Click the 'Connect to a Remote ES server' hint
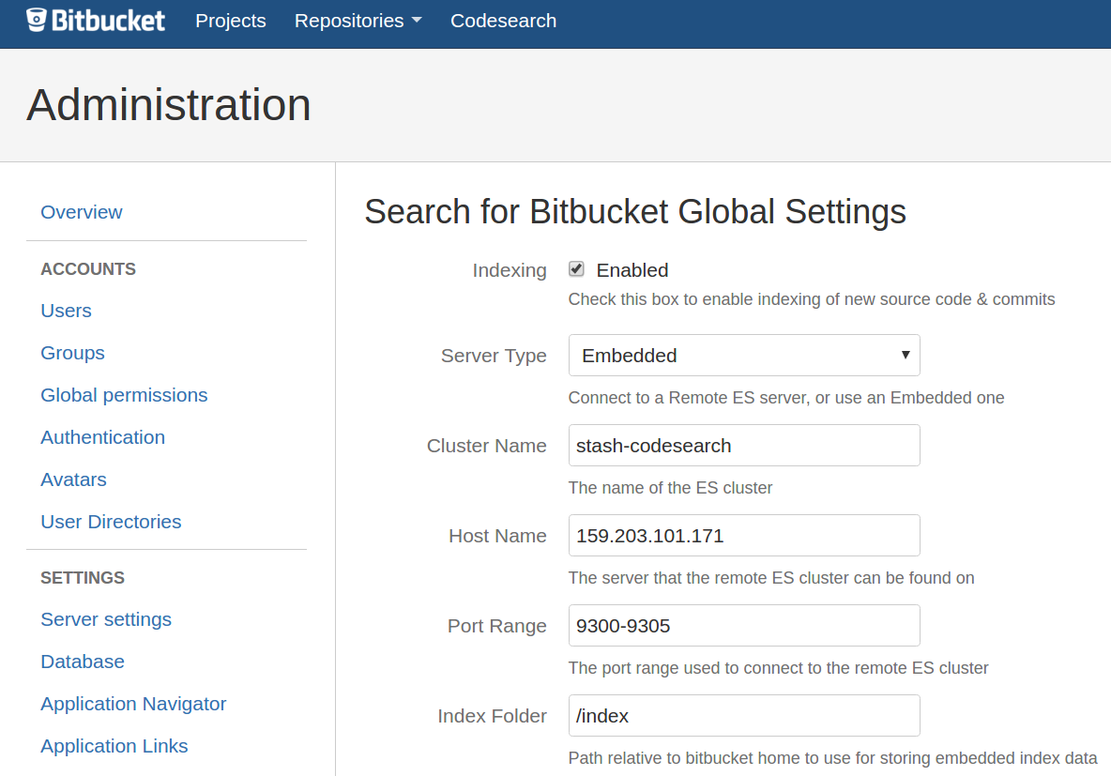The height and width of the screenshot is (776, 1111). (x=786, y=398)
